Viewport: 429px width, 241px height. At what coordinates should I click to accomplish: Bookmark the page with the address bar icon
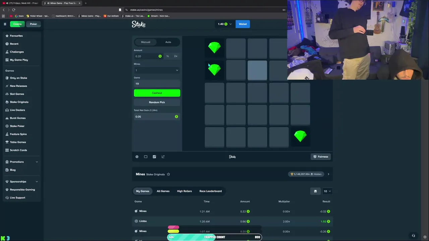(x=120, y=10)
